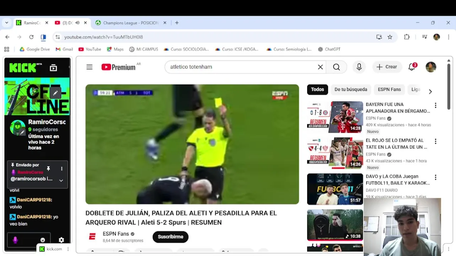
Task: Open the Kick panel icon next to logo
Action: point(53,68)
